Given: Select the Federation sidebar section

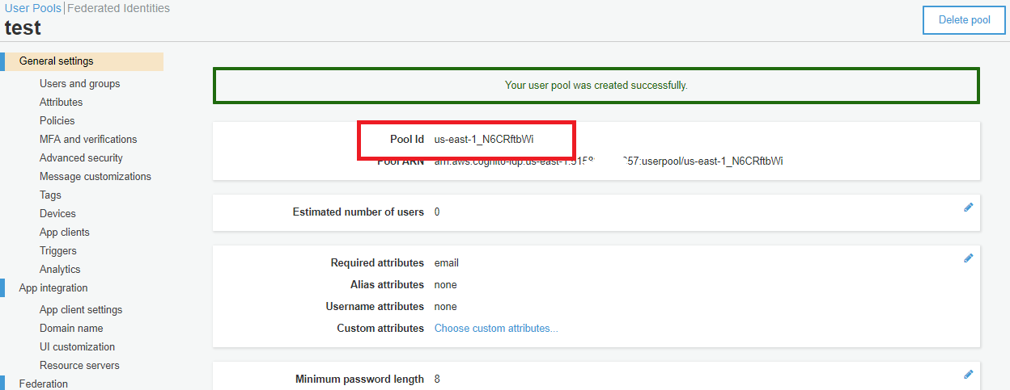Looking at the screenshot, I should (44, 384).
